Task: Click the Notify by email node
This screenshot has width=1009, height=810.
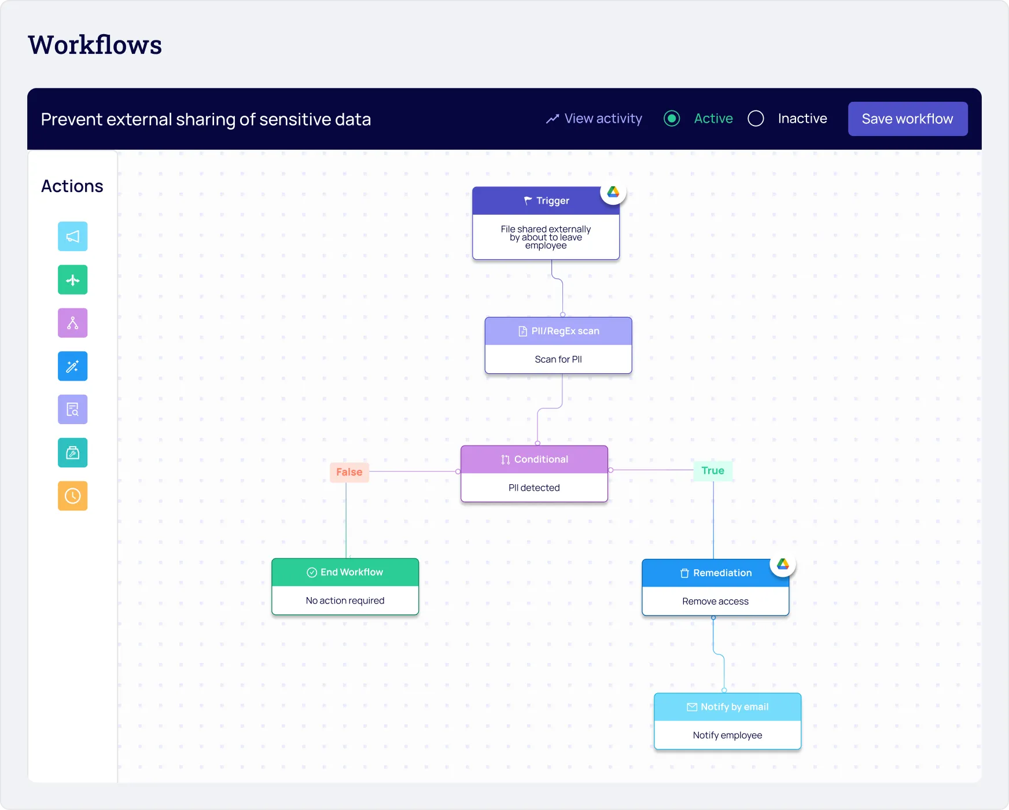Action: pyautogui.click(x=727, y=721)
